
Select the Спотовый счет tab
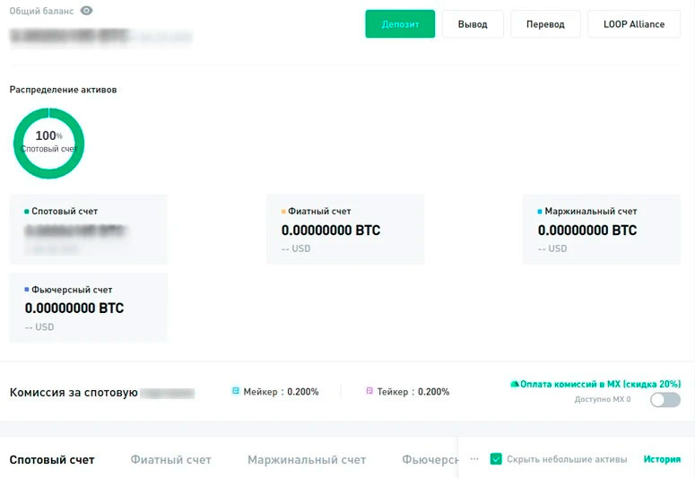[x=52, y=460]
